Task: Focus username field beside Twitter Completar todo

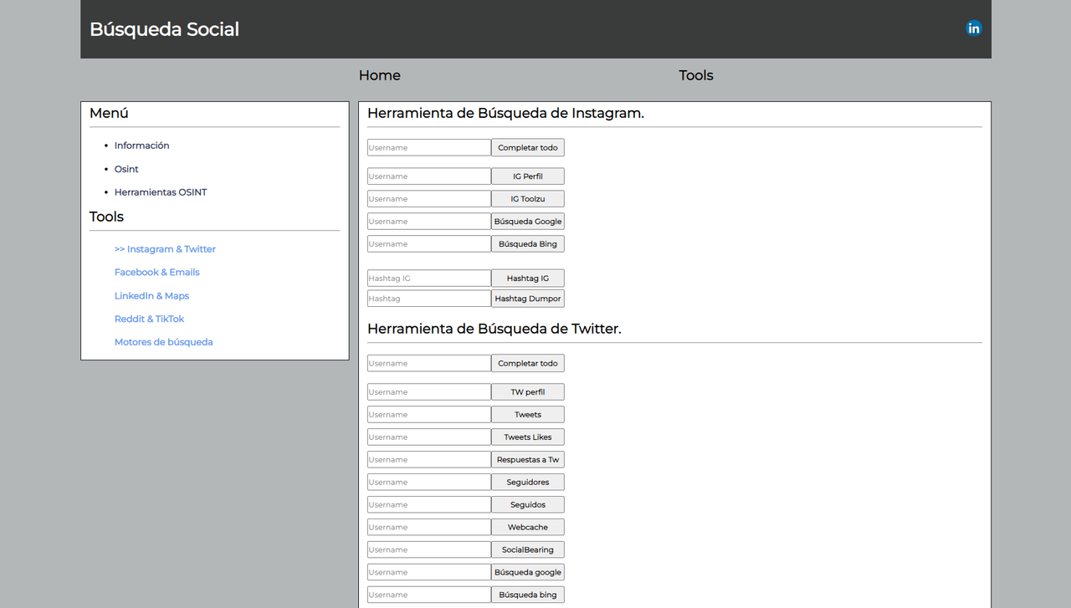Action: (x=429, y=364)
